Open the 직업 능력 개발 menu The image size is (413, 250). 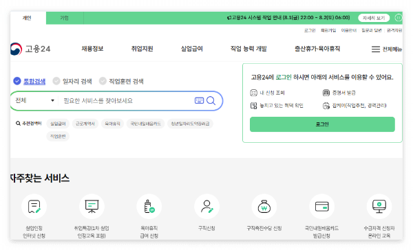pos(248,49)
